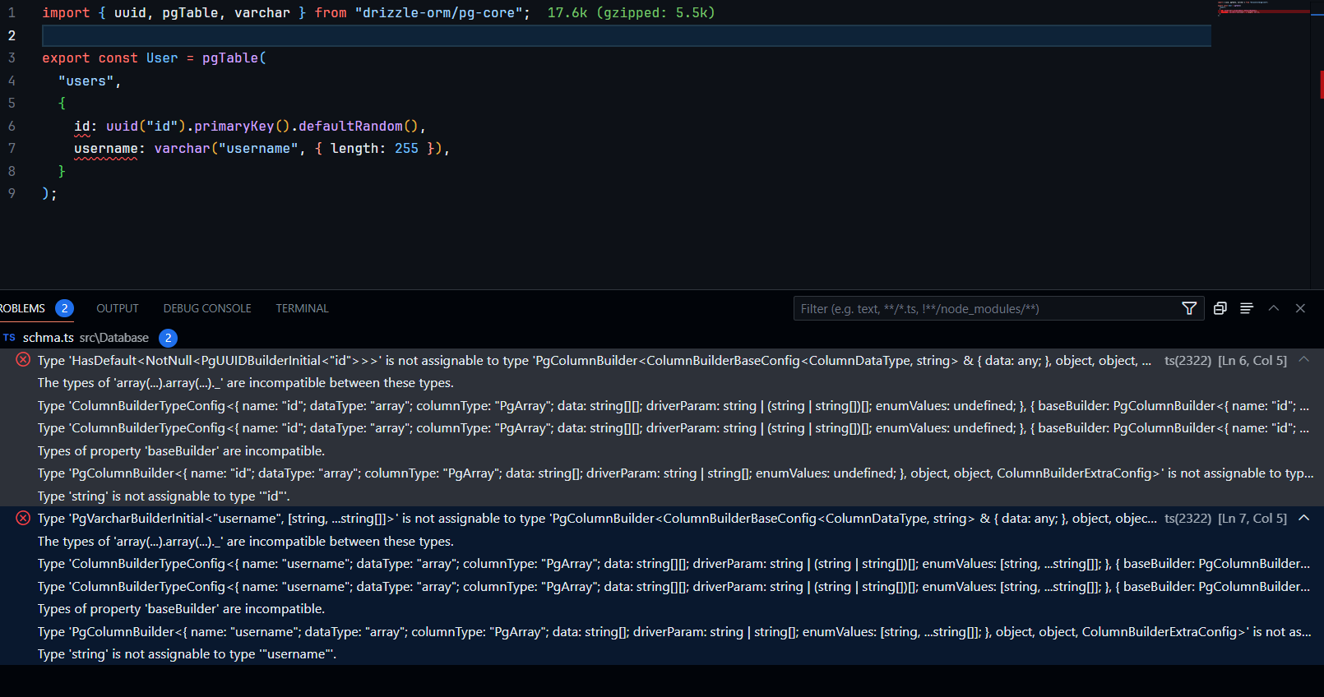Click the error icon on the HasDefault problem
Viewport: 1324px width, 697px height.
[23, 360]
